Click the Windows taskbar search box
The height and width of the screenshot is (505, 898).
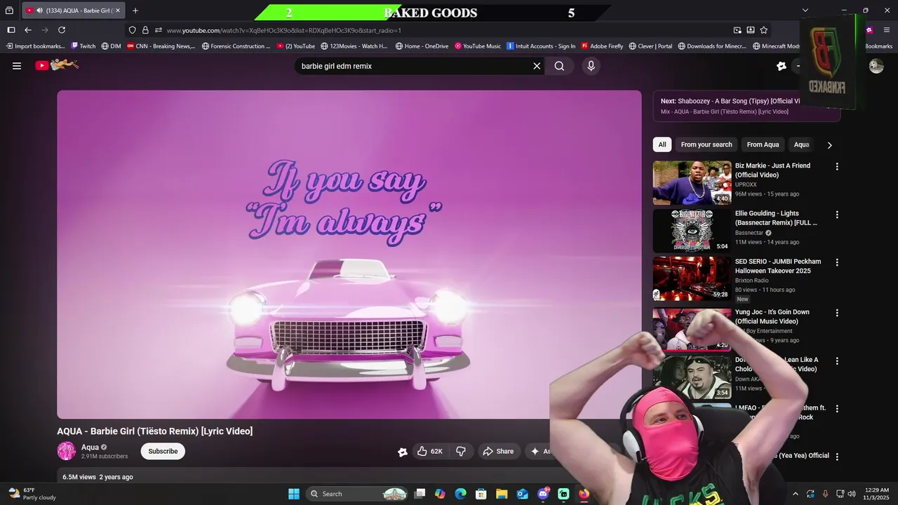(358, 494)
